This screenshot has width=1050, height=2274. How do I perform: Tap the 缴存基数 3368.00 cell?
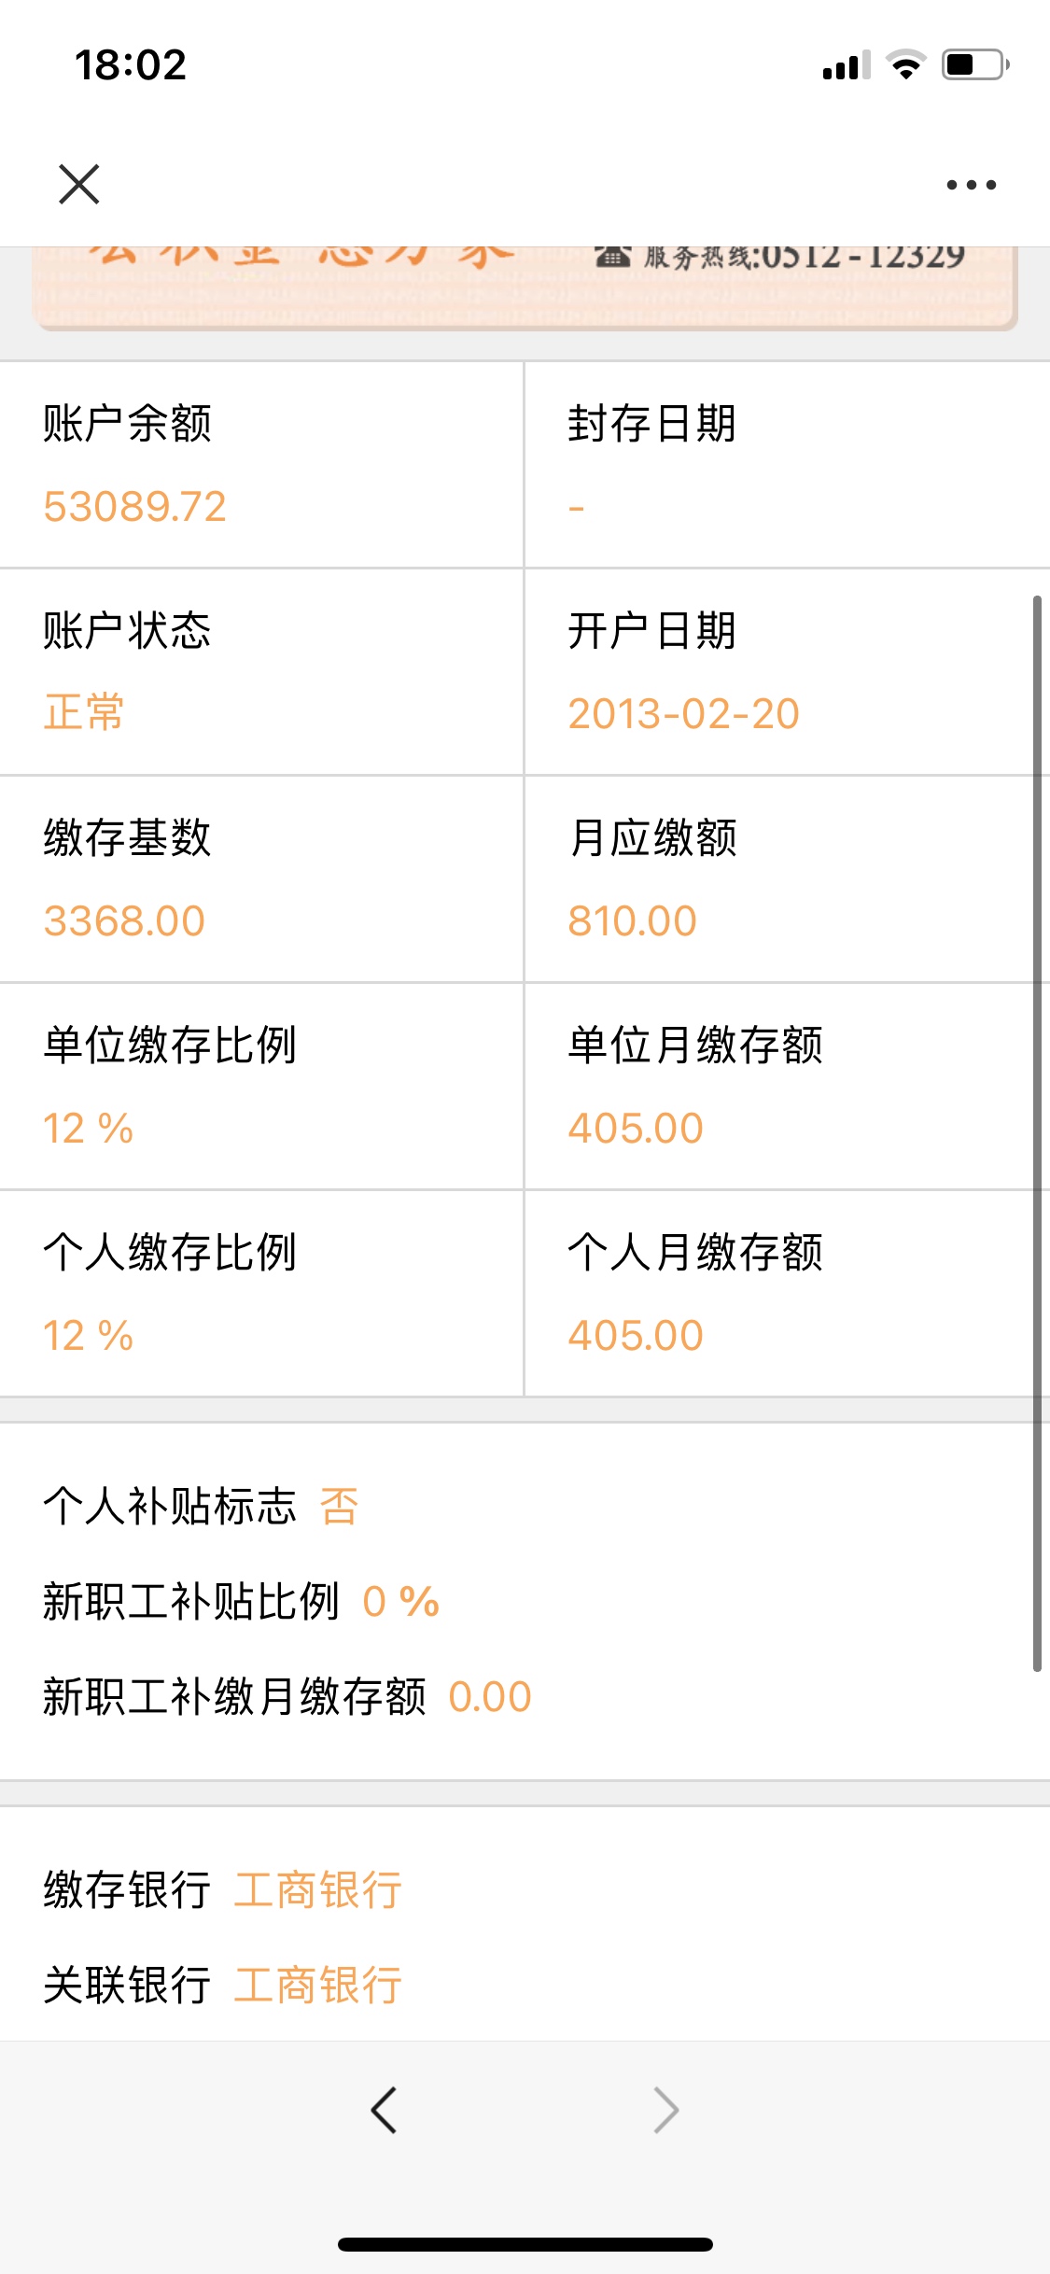pos(261,878)
